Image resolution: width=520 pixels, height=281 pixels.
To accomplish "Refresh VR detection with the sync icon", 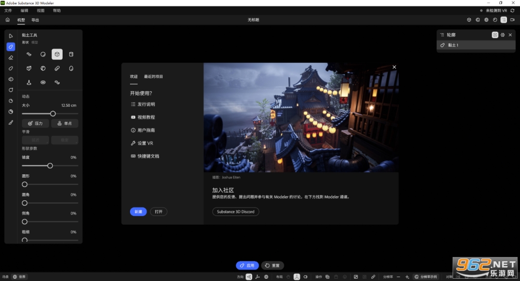I will click(512, 11).
